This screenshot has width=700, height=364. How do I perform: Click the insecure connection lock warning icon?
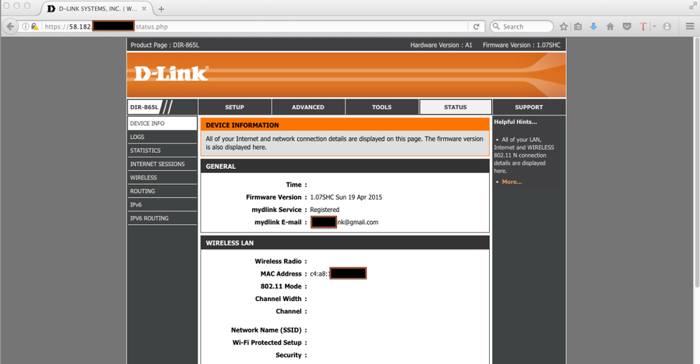35,27
